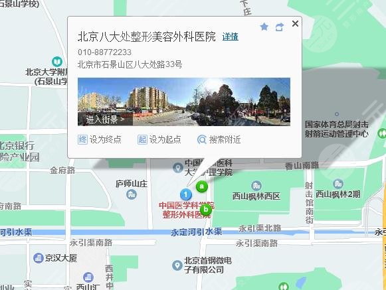
Task: Click the 金府路 road label
Action: (x=62, y=170)
